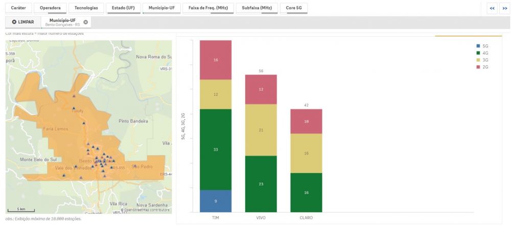Image resolution: width=511 pixels, height=227 pixels.
Task: Select the 5G legend color swatch
Action: (x=478, y=46)
